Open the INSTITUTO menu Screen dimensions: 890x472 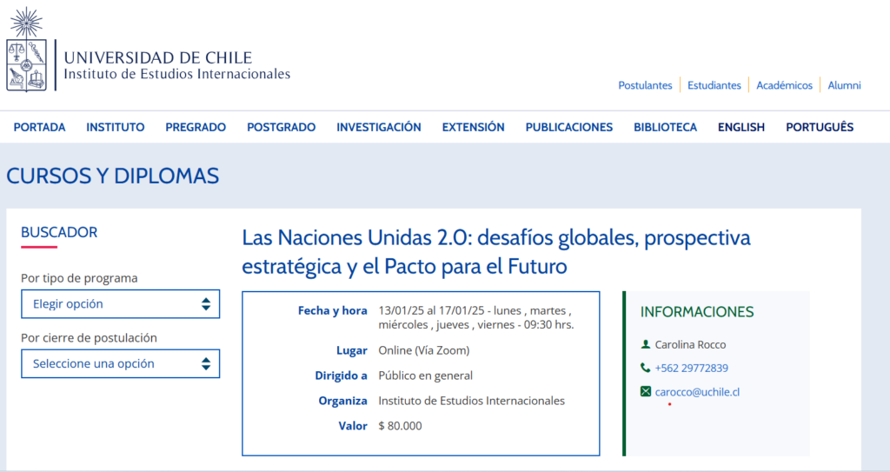point(116,127)
